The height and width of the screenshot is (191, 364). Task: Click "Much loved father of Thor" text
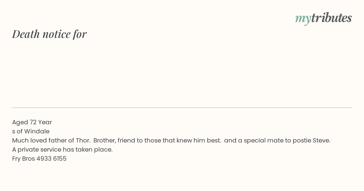(51, 140)
